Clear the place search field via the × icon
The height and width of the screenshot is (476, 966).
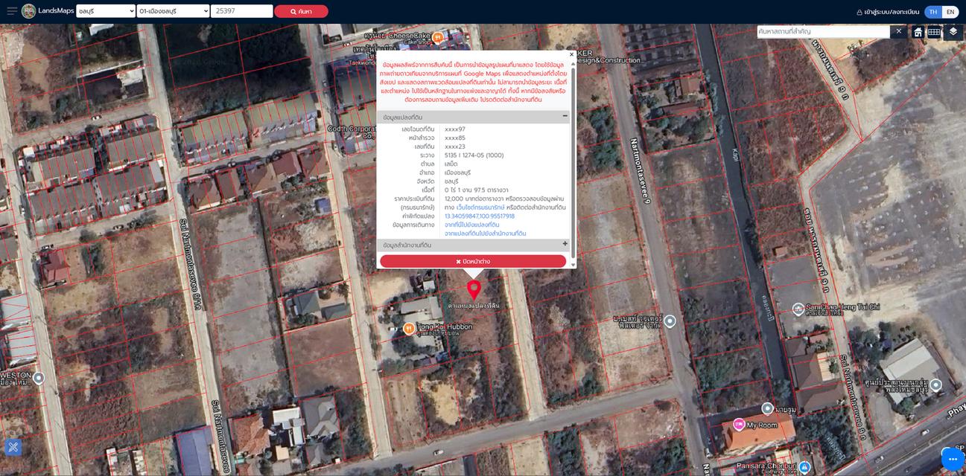point(898,30)
